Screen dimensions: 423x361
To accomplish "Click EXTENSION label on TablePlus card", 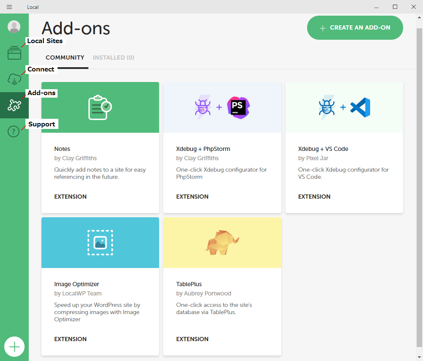I will (192, 339).
